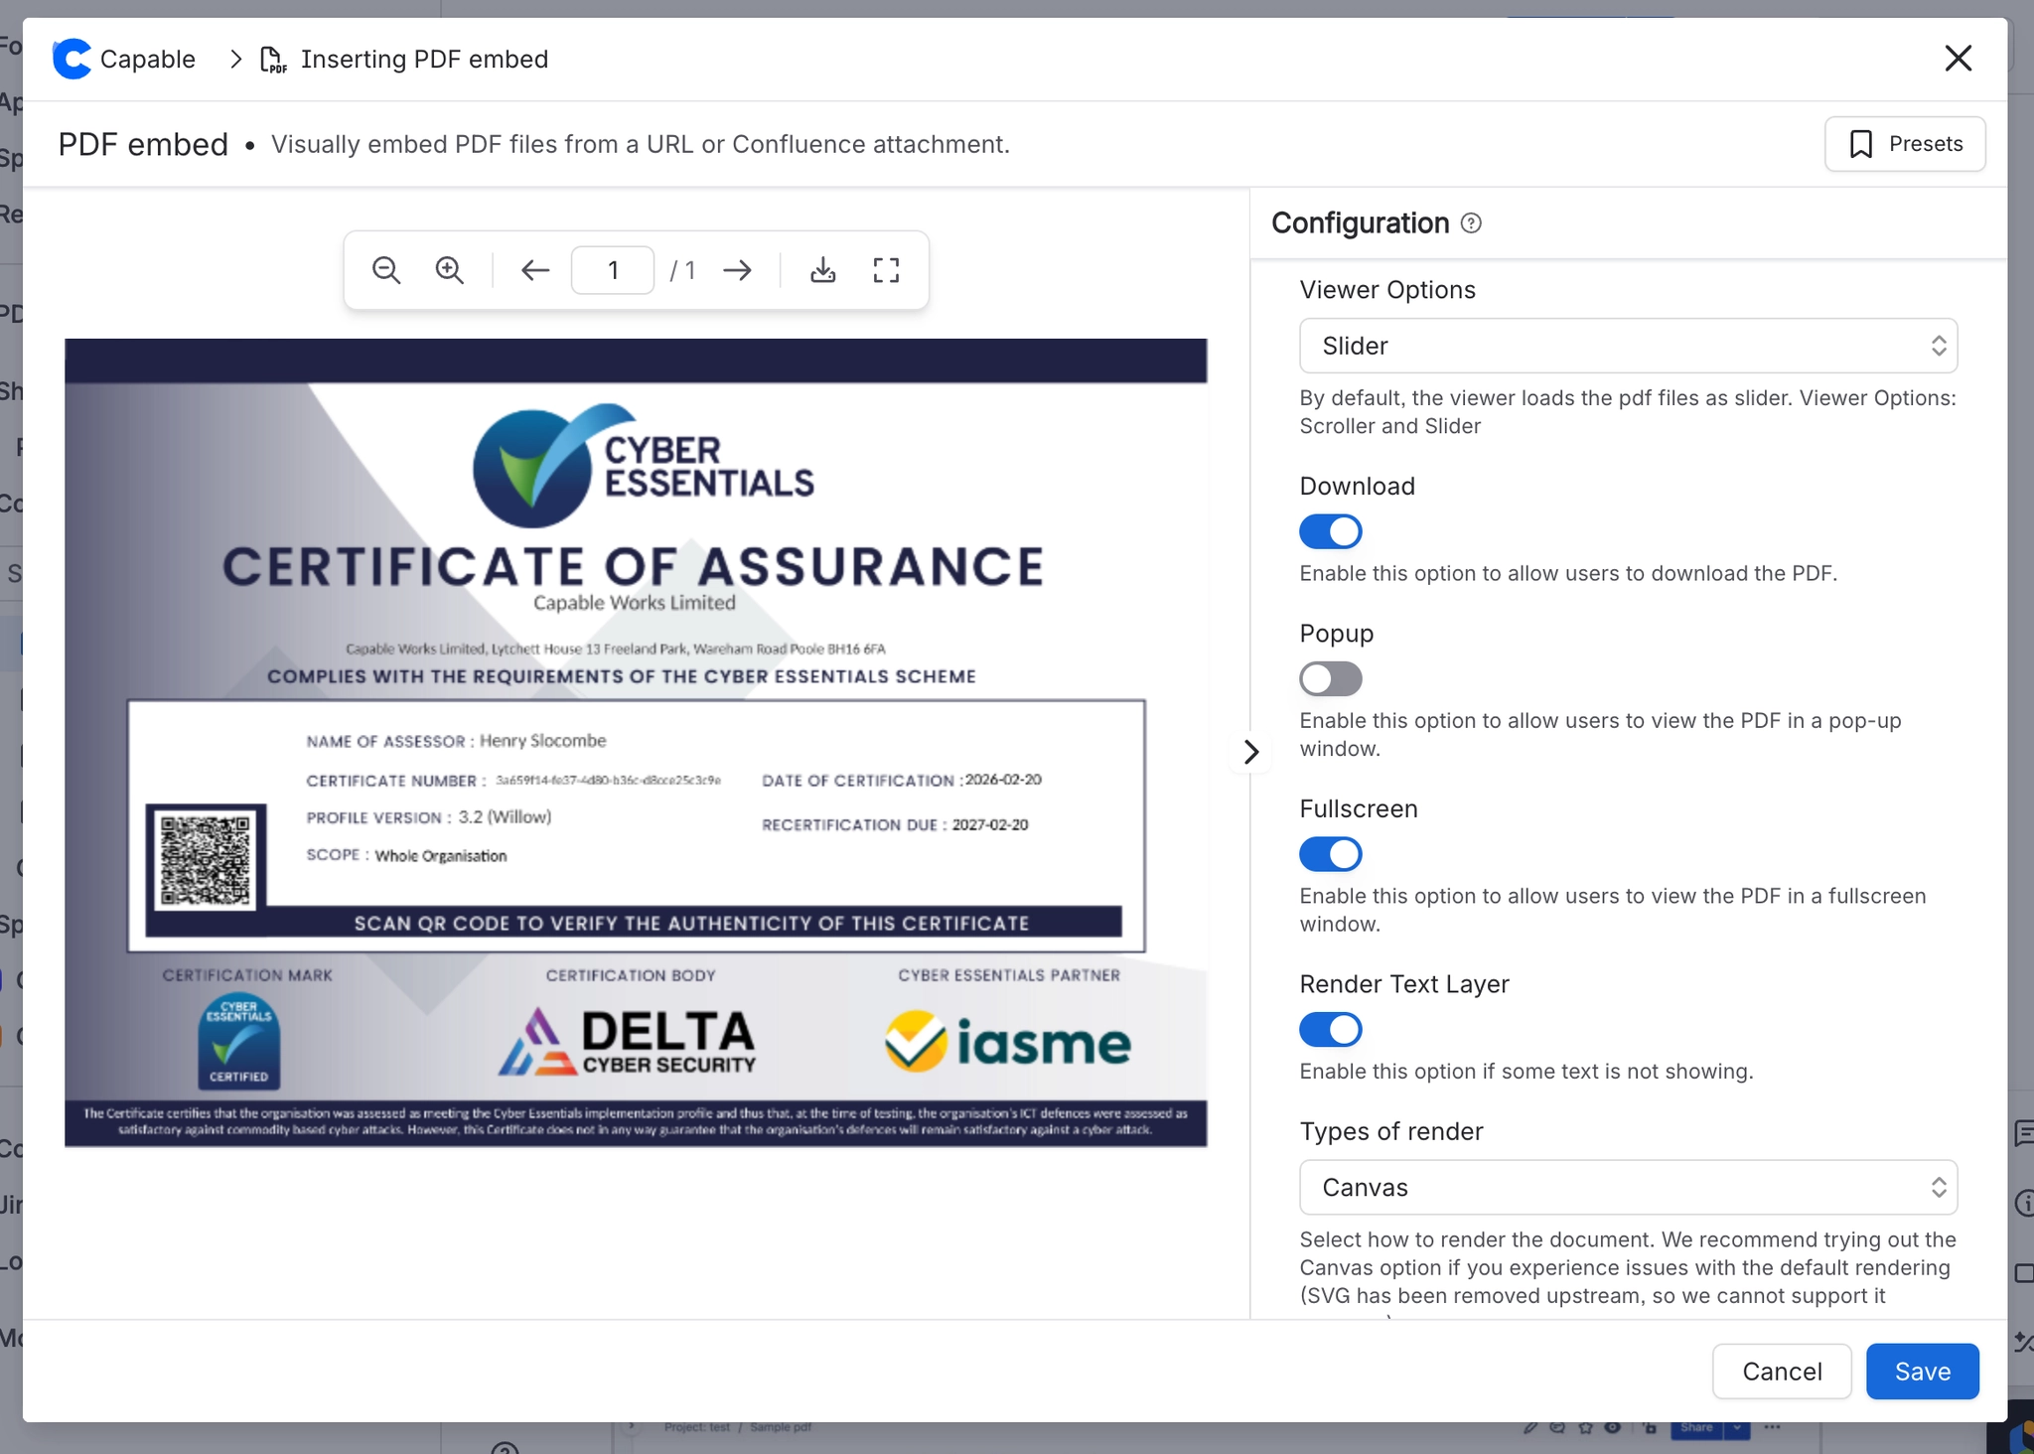Zoom in the PDF preview
The height and width of the screenshot is (1454, 2034).
pos(450,270)
